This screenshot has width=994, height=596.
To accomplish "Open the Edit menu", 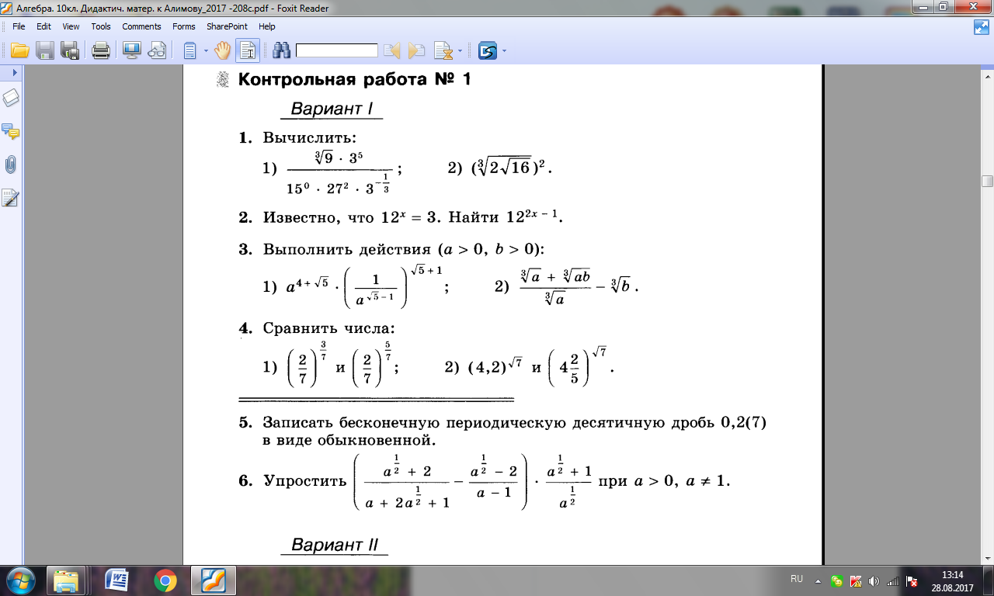I will 43,26.
